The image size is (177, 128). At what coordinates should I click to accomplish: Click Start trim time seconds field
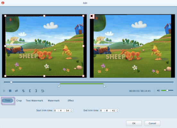tap(68, 110)
